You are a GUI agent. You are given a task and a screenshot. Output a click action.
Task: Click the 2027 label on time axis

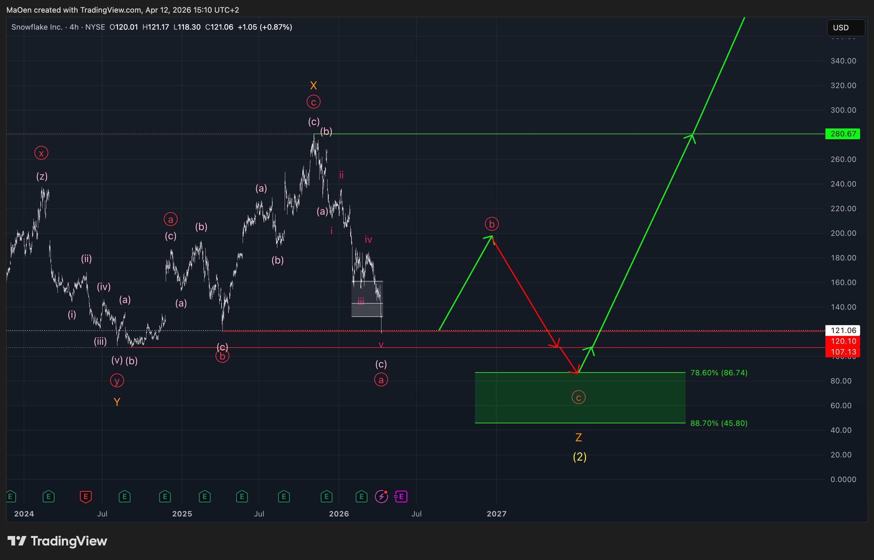pos(496,514)
